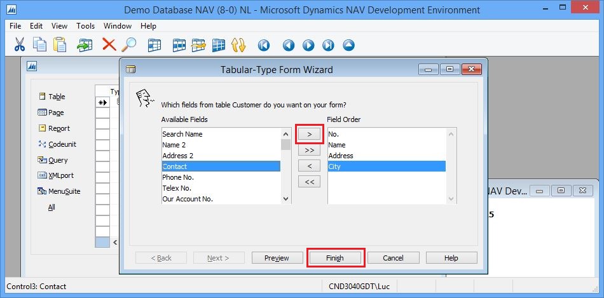
Task: Click scroll-left arrow under Object Designer grid
Action: point(114,242)
